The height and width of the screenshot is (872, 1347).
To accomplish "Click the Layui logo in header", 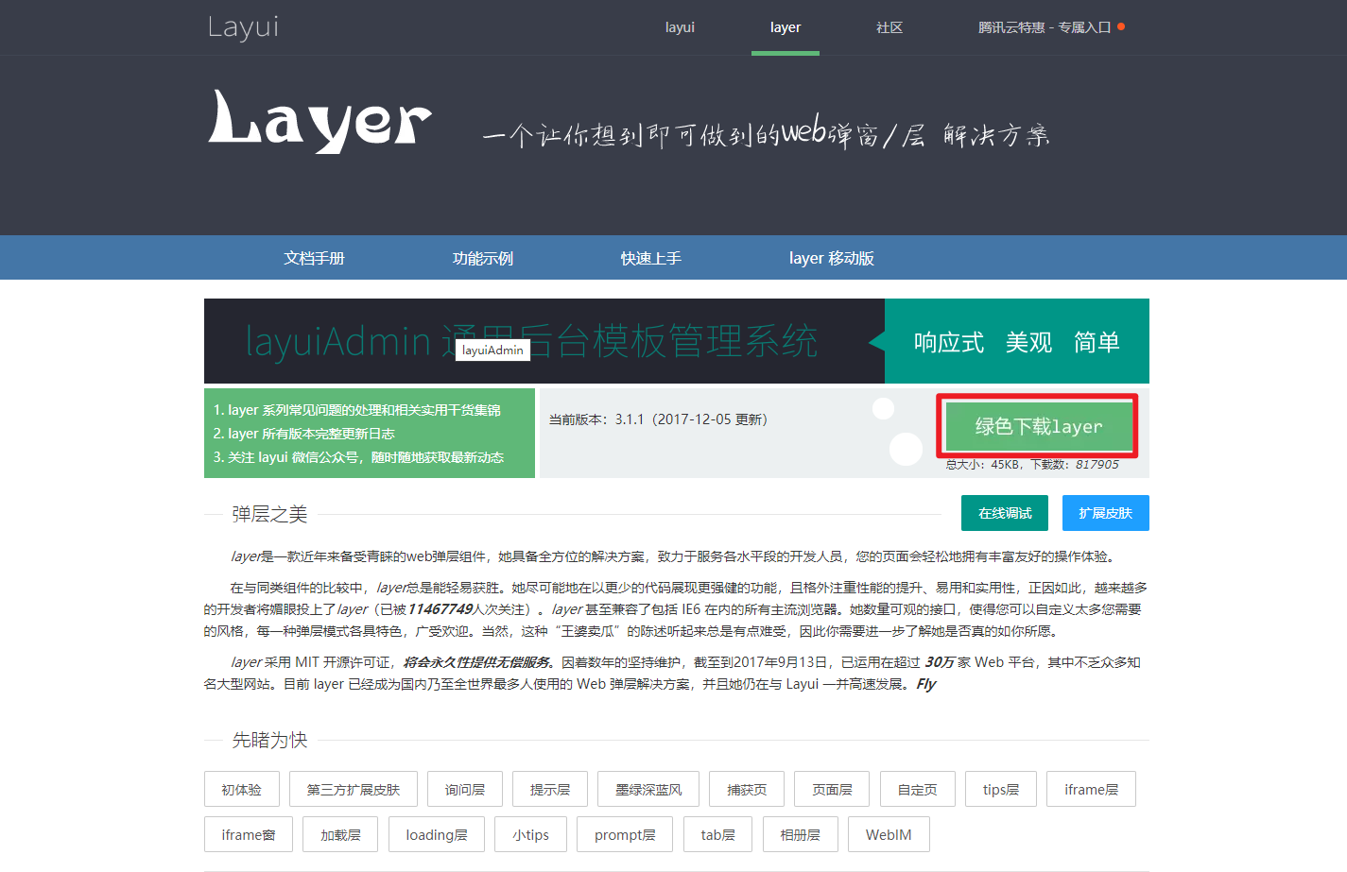I will pyautogui.click(x=243, y=27).
